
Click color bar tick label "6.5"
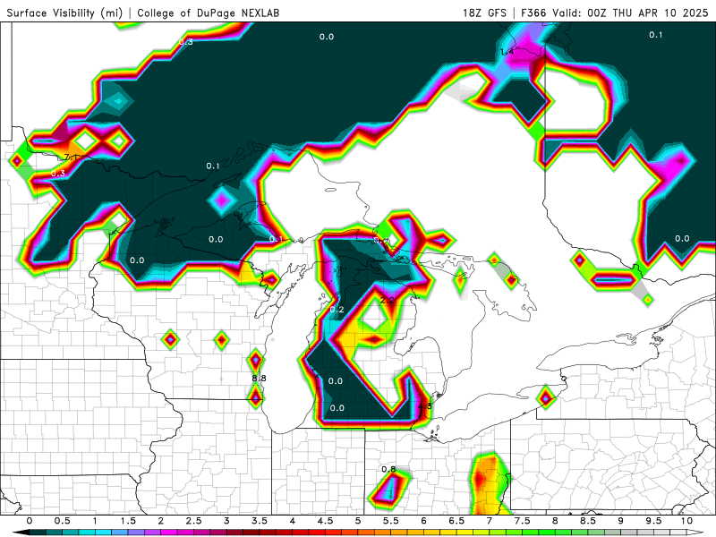456,521
